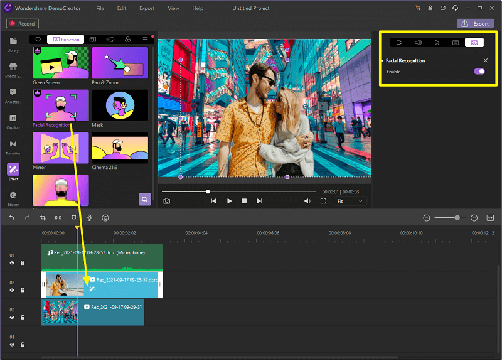The image size is (502, 361).
Task: Open the Transition panel in sidebar
Action: coord(13,146)
